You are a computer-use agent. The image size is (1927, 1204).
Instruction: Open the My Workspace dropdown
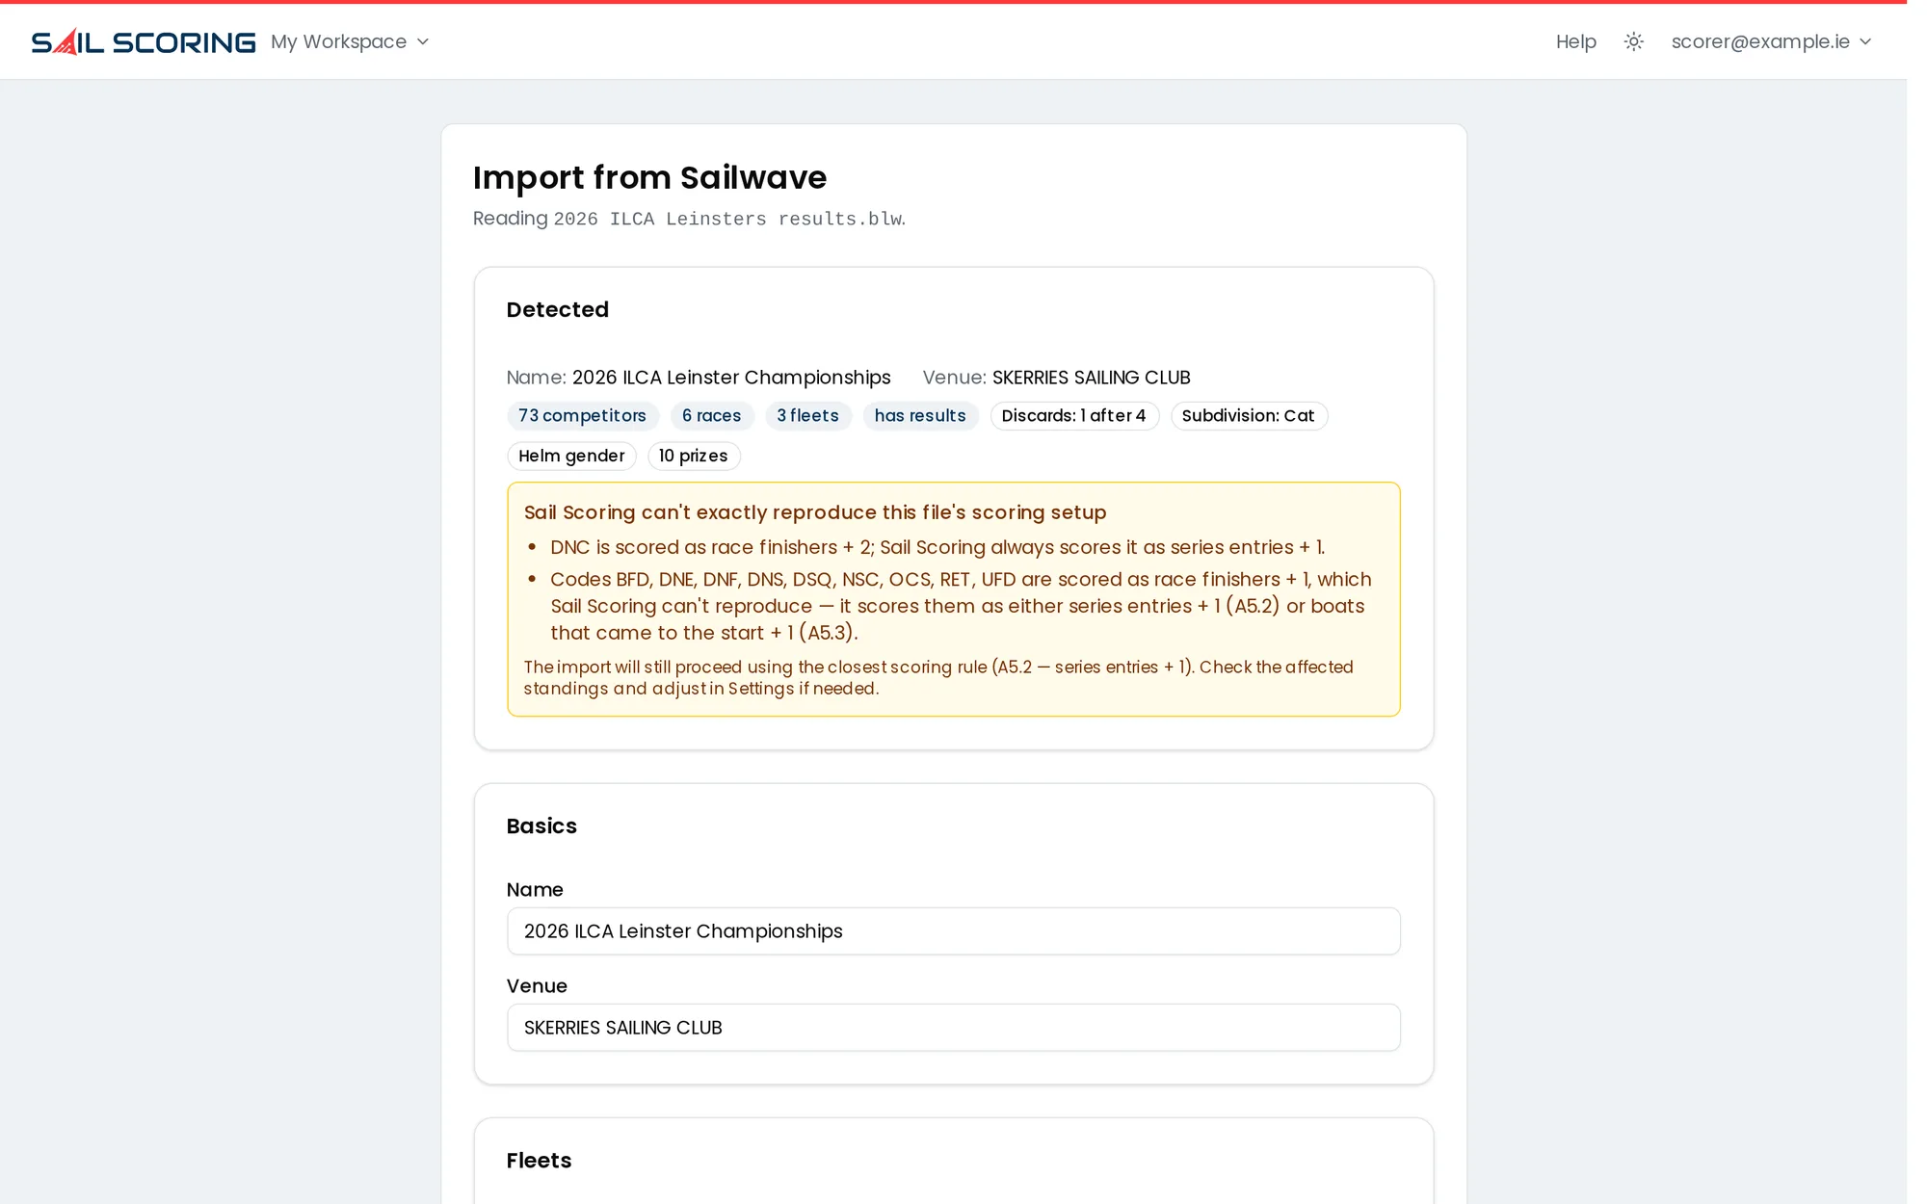[350, 41]
